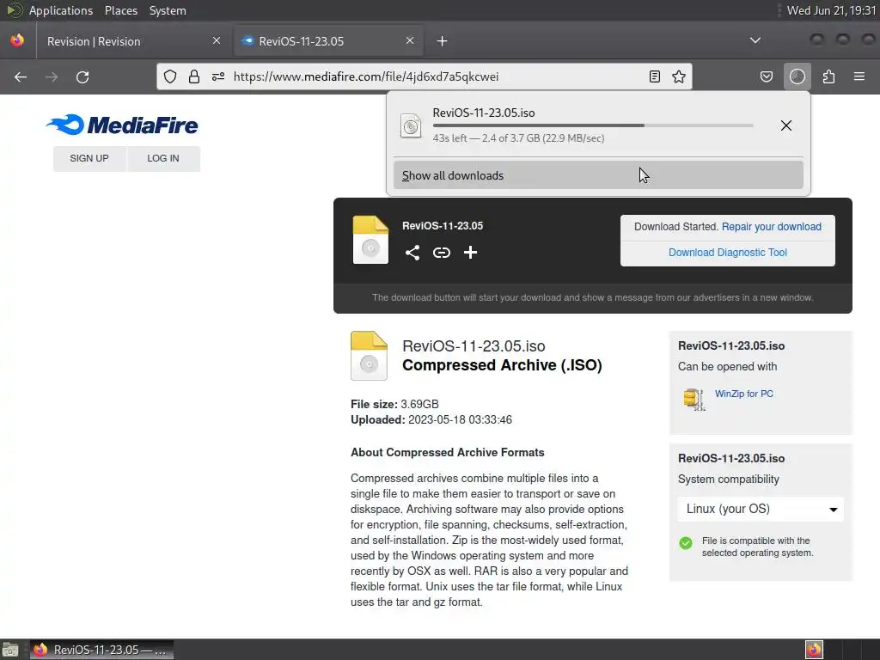This screenshot has width=880, height=660.
Task: Click the SIGN UP button
Action: pos(89,158)
